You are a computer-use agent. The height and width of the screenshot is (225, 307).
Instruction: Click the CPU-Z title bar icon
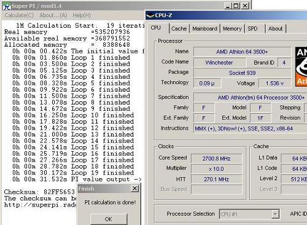click(150, 15)
